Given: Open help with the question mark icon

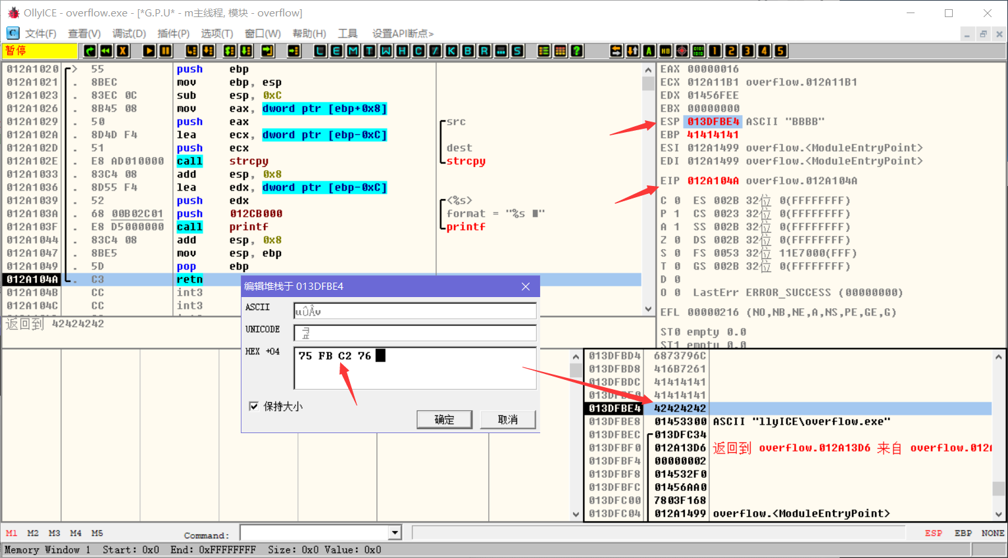Looking at the screenshot, I should coord(577,51).
